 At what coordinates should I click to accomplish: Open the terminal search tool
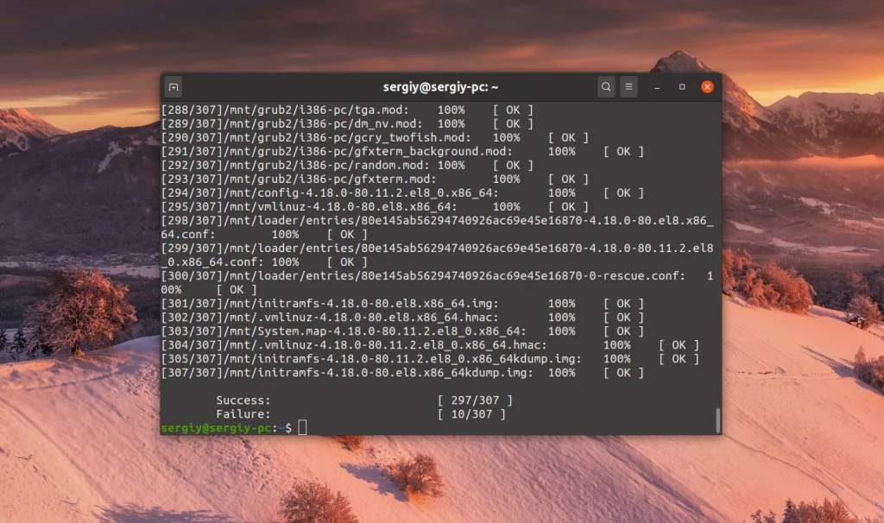[606, 86]
